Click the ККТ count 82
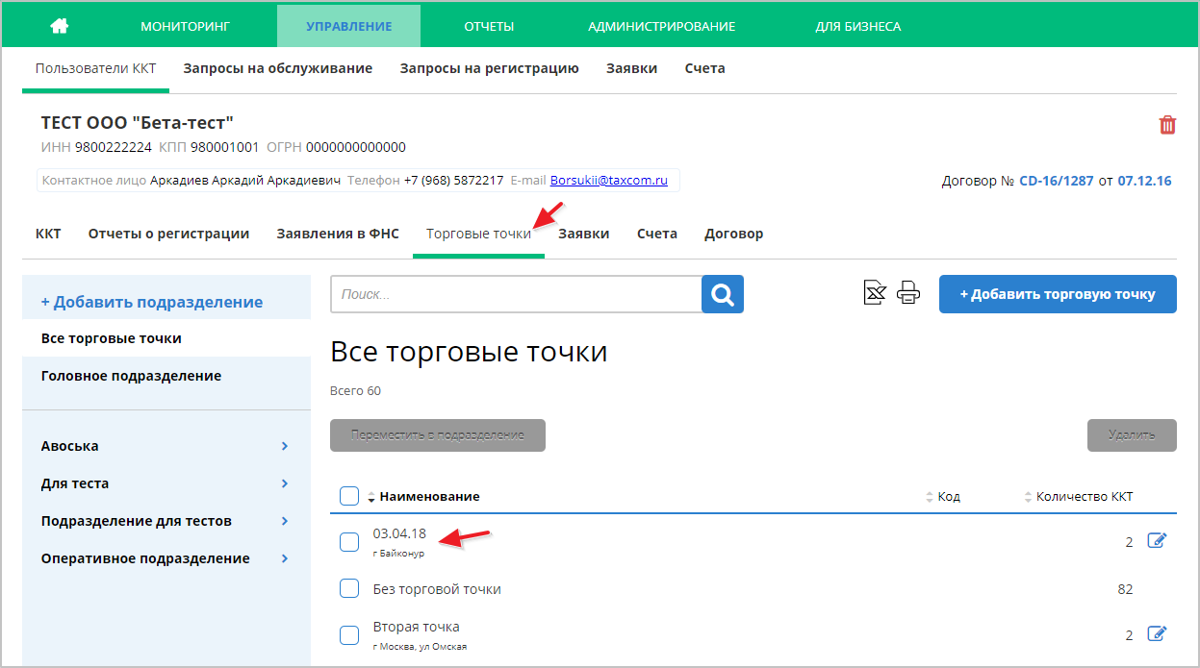Viewport: 1200px width, 668px height. click(1125, 589)
